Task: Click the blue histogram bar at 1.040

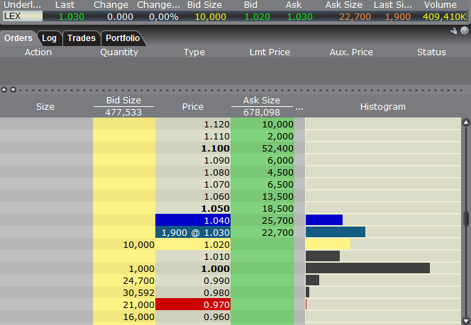Action: [x=324, y=219]
